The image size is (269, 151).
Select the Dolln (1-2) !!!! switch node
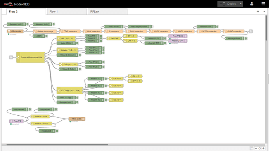69,64
